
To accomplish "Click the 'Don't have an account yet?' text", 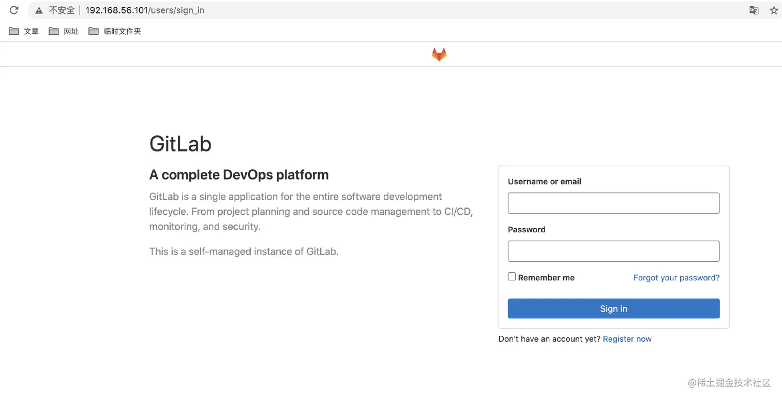I will click(549, 339).
